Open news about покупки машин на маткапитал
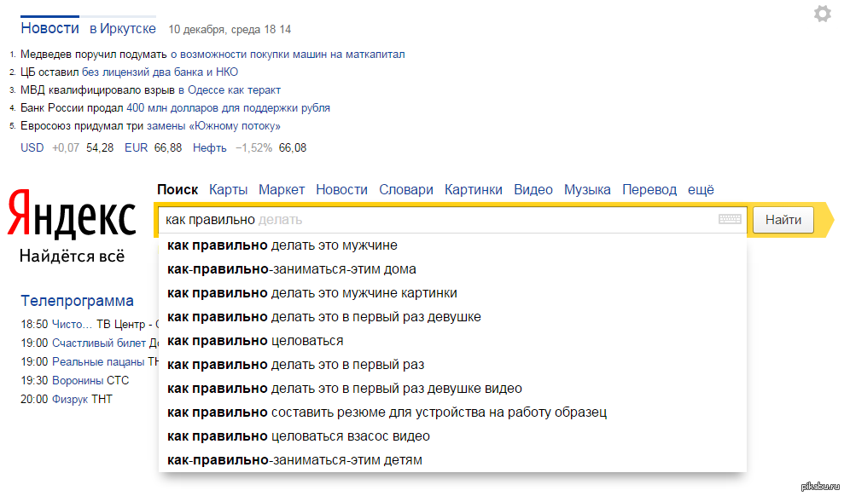The height and width of the screenshot is (496, 844). tap(288, 55)
